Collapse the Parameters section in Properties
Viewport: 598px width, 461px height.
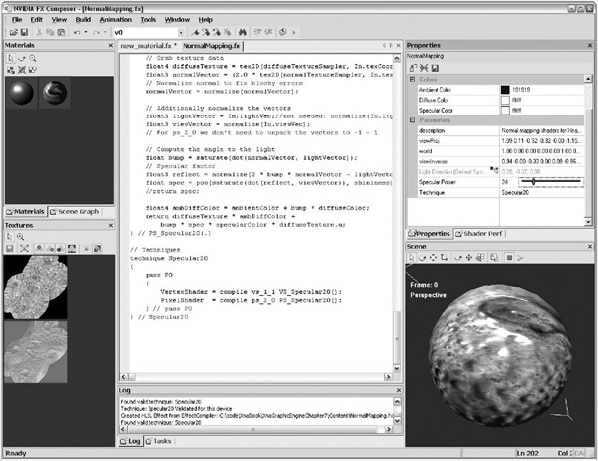point(414,120)
